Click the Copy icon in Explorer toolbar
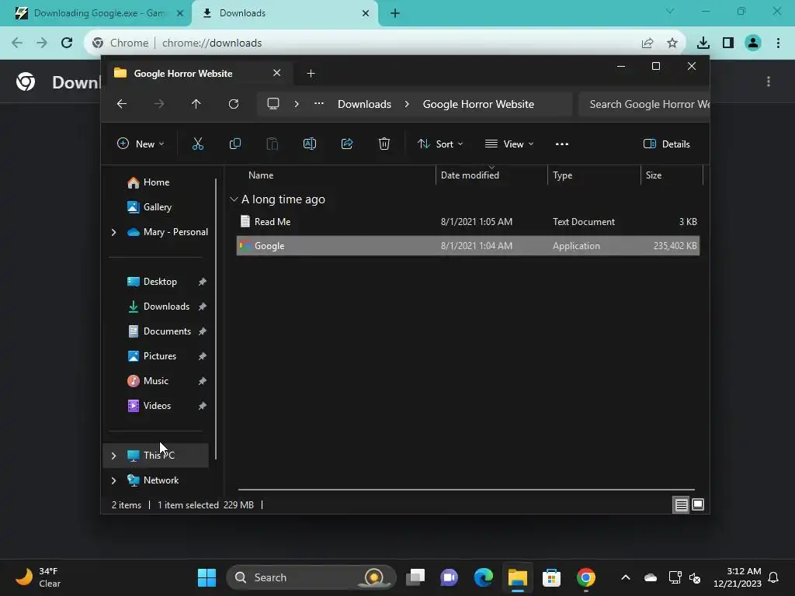795x596 pixels. click(234, 144)
